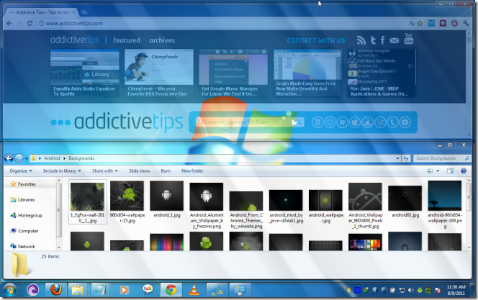Screen dimensions: 478x300
Task: Click the red stop-sign extension icon in Chrome
Action: tap(454, 23)
